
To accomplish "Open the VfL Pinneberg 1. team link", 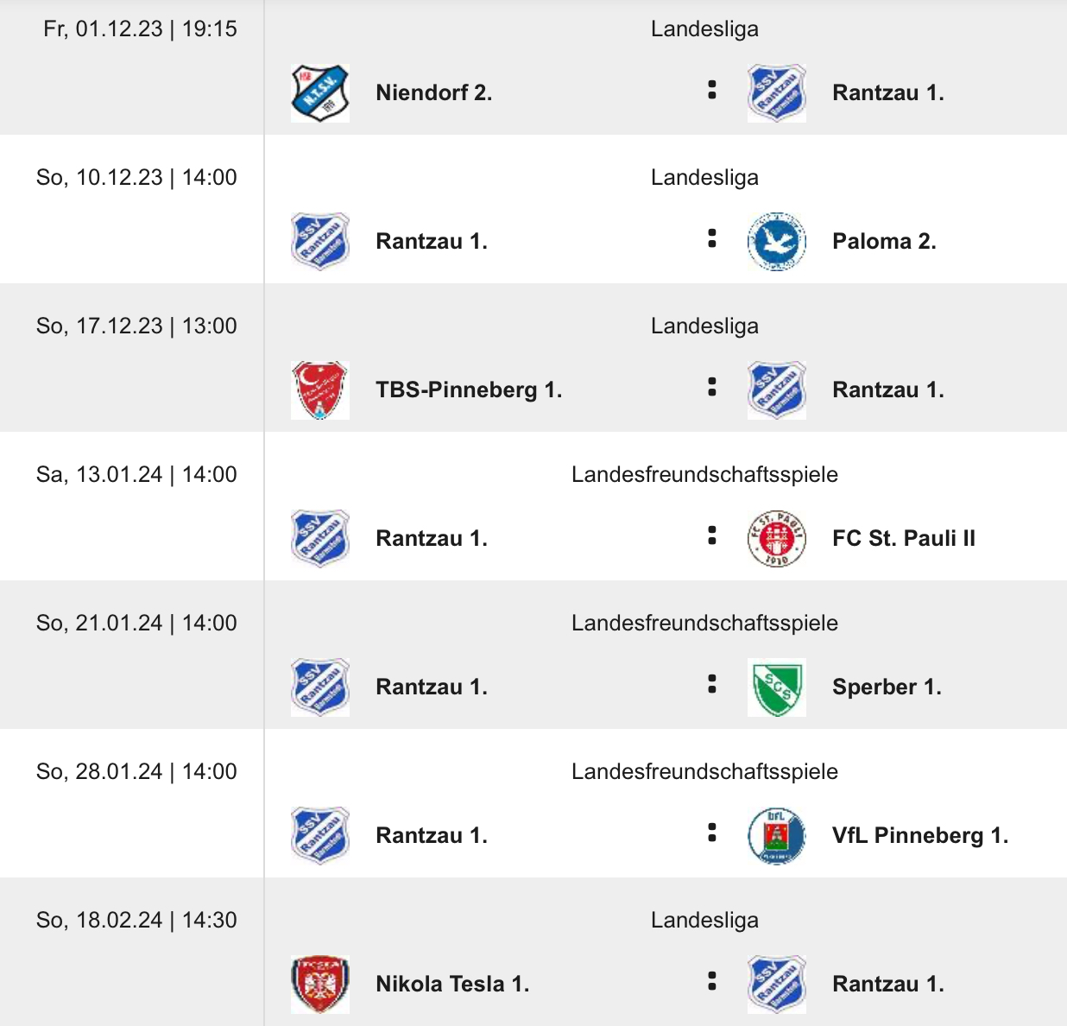I will (x=919, y=835).
